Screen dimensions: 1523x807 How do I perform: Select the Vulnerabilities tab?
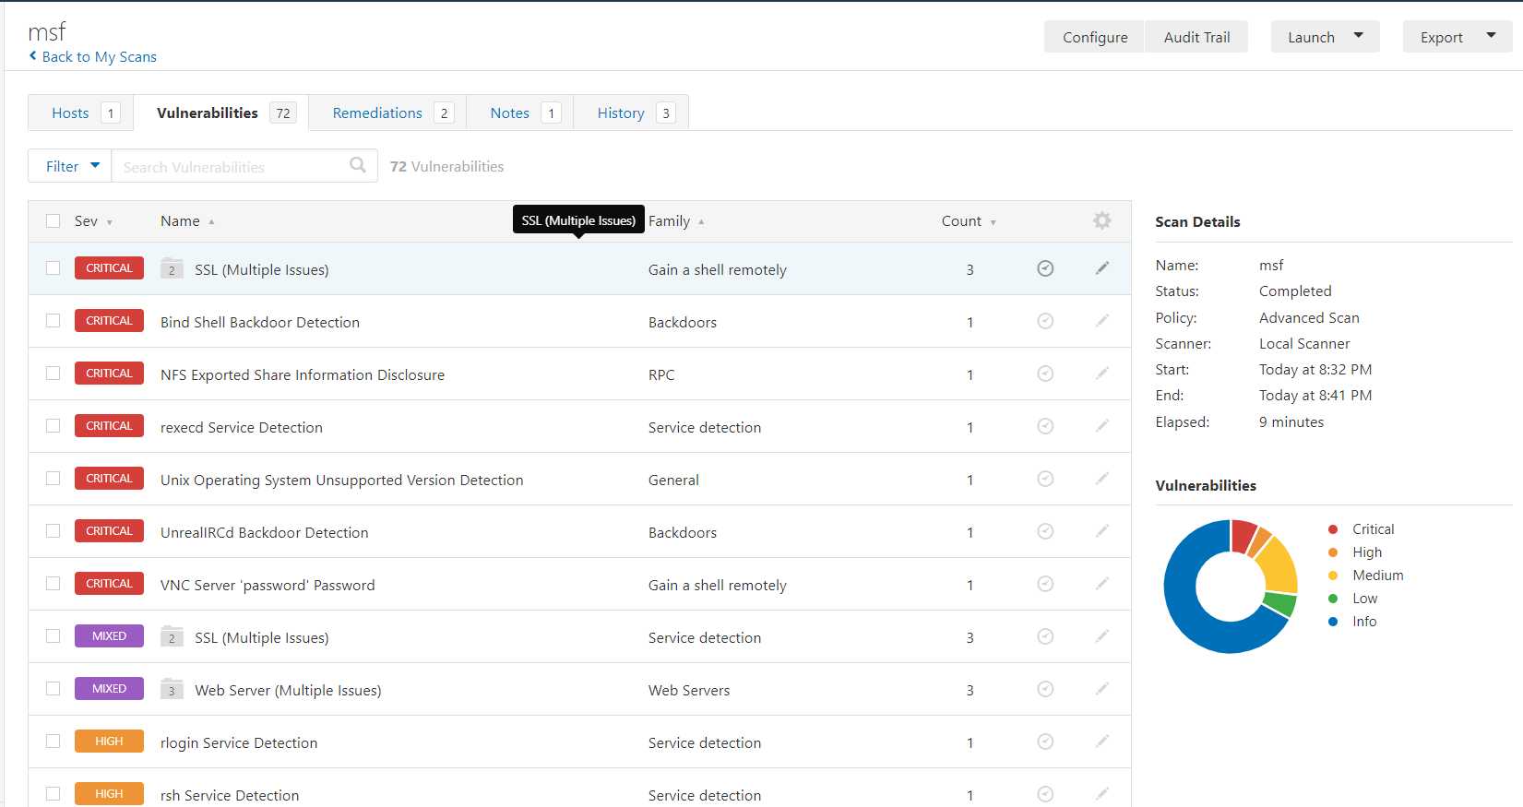coord(221,113)
